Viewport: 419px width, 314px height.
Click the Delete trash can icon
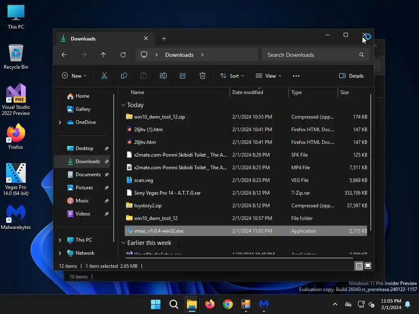[x=202, y=76]
